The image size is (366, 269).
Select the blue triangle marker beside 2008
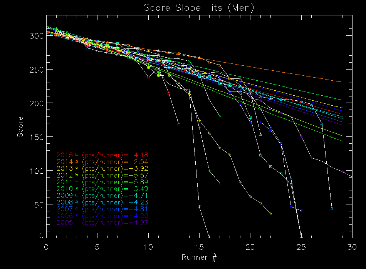[77, 202]
